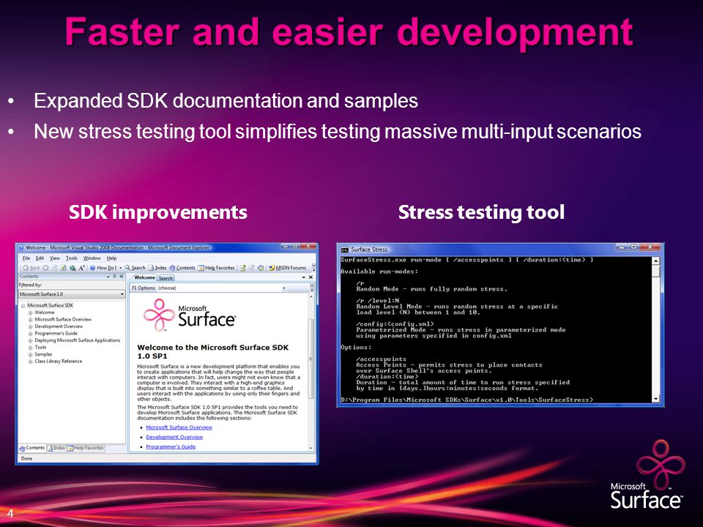Open the Edit menu
This screenshot has width=703, height=527.
(40, 258)
